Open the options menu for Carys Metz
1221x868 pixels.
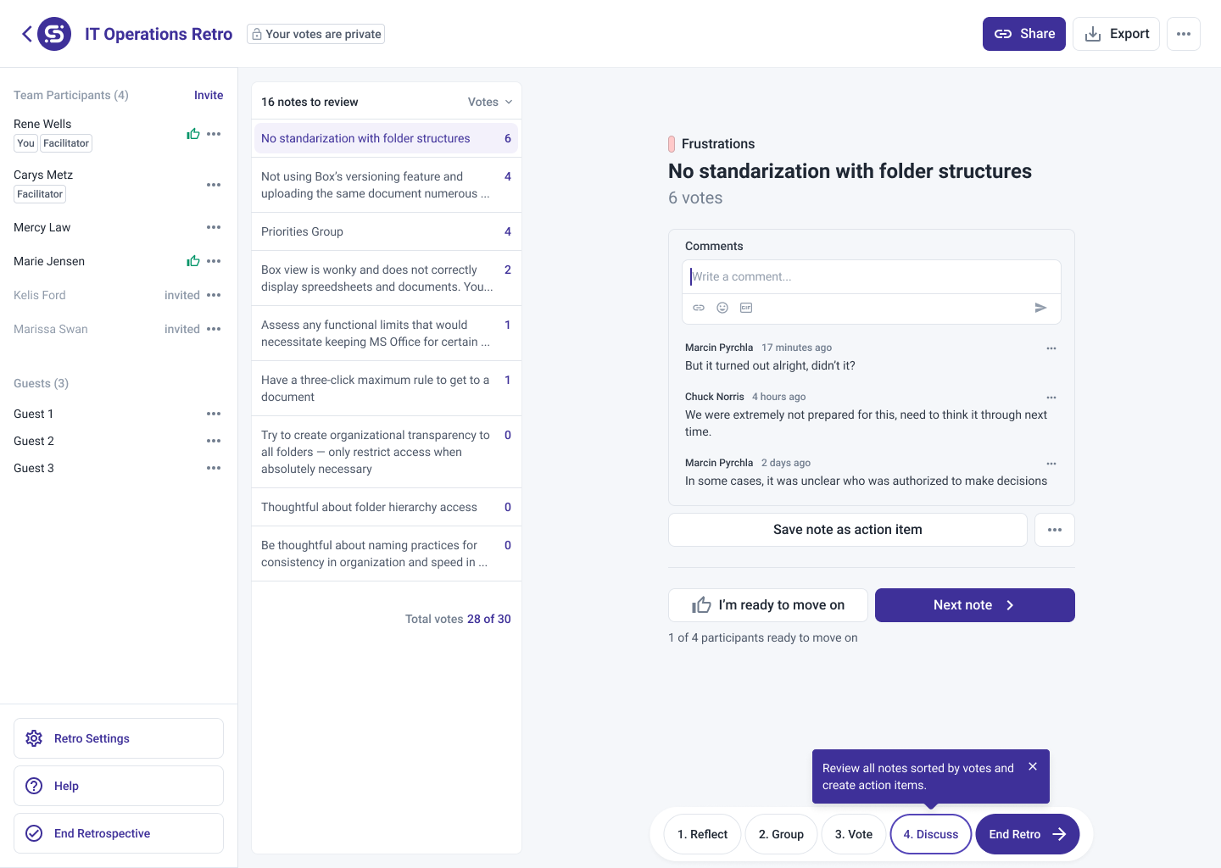(214, 185)
